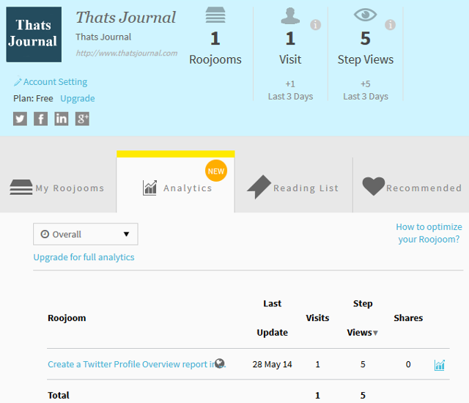Show info tooltip for Visit
469x403 pixels.
click(x=316, y=25)
